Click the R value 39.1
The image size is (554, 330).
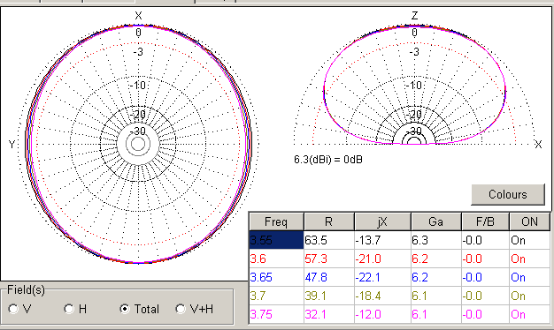point(329,296)
